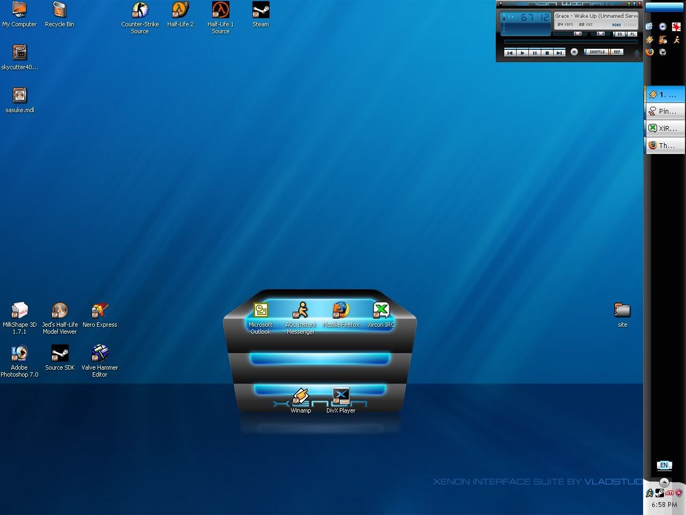Screen dimensions: 686x515
Task: Click the AOL Instant Messenger desktop shortcut
Action: pyautogui.click(x=301, y=318)
